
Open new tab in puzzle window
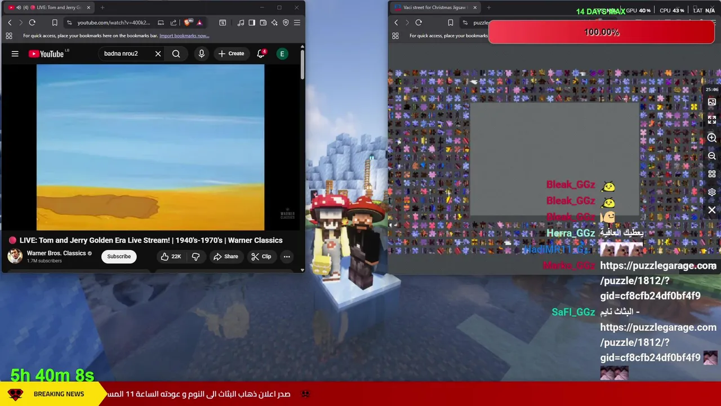[x=489, y=7]
